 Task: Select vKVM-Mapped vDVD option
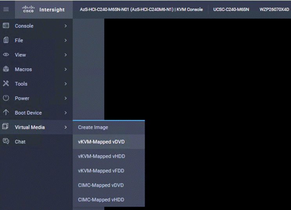click(x=109, y=142)
